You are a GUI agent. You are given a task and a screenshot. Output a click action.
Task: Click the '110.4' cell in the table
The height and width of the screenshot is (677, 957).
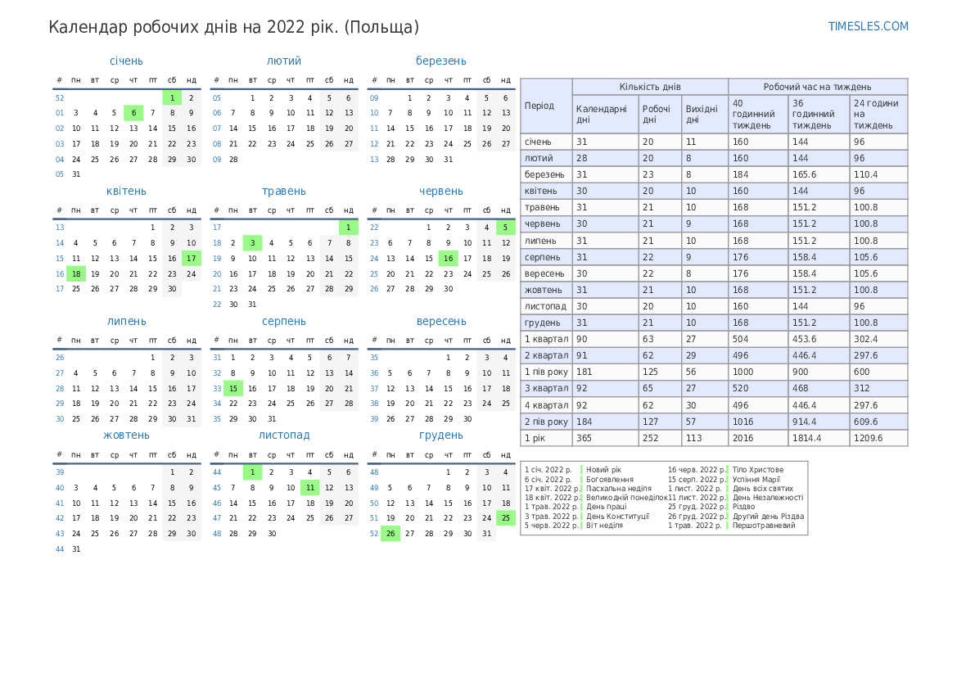coord(878,174)
